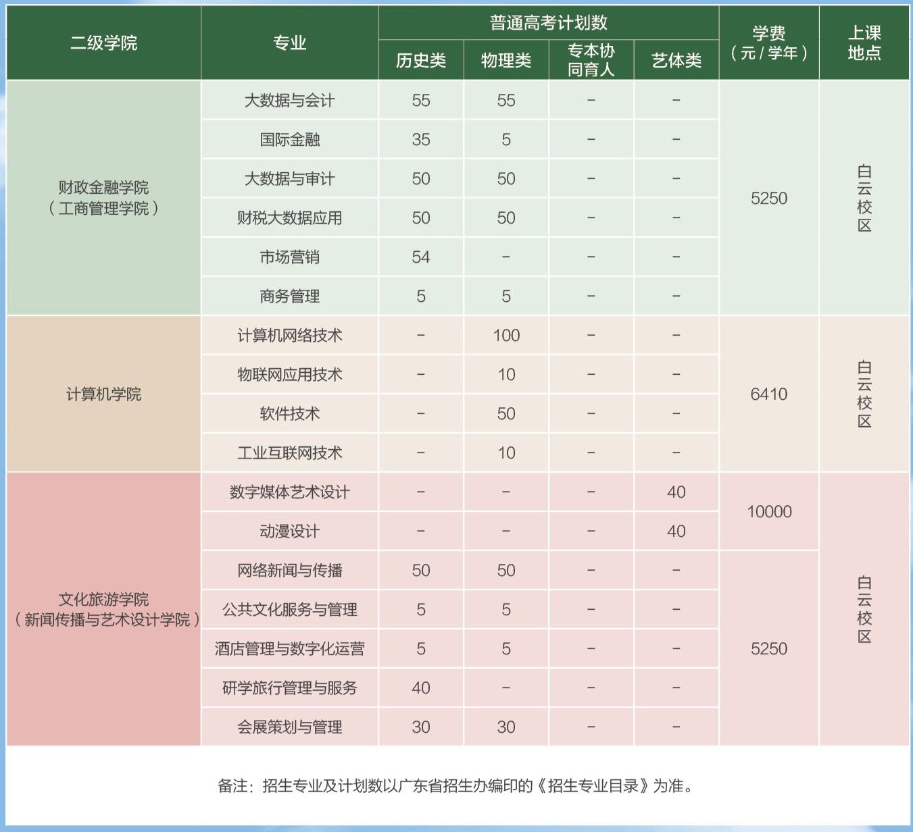This screenshot has width=913, height=832.
Task: Select the 学费 column header
Action: coord(768,43)
